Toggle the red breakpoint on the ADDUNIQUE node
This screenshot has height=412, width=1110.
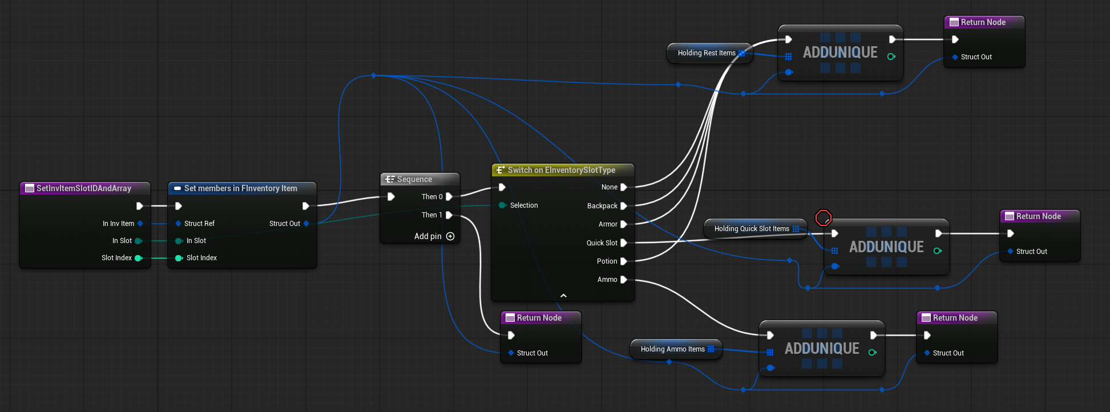click(823, 218)
